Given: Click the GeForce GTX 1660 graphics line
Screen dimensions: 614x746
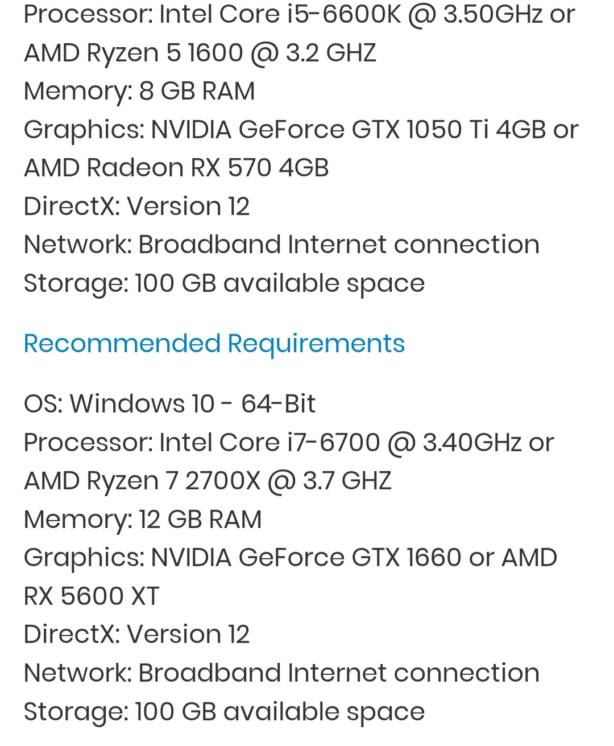Looking at the screenshot, I should pos(291,558).
